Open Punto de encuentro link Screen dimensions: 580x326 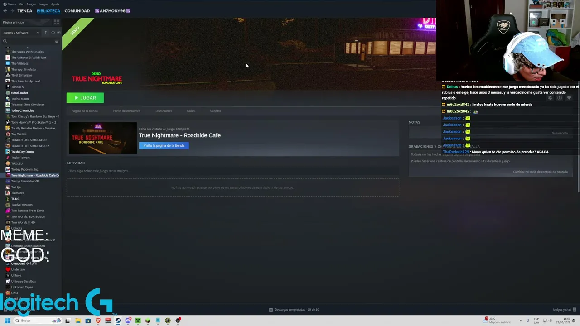(x=127, y=111)
